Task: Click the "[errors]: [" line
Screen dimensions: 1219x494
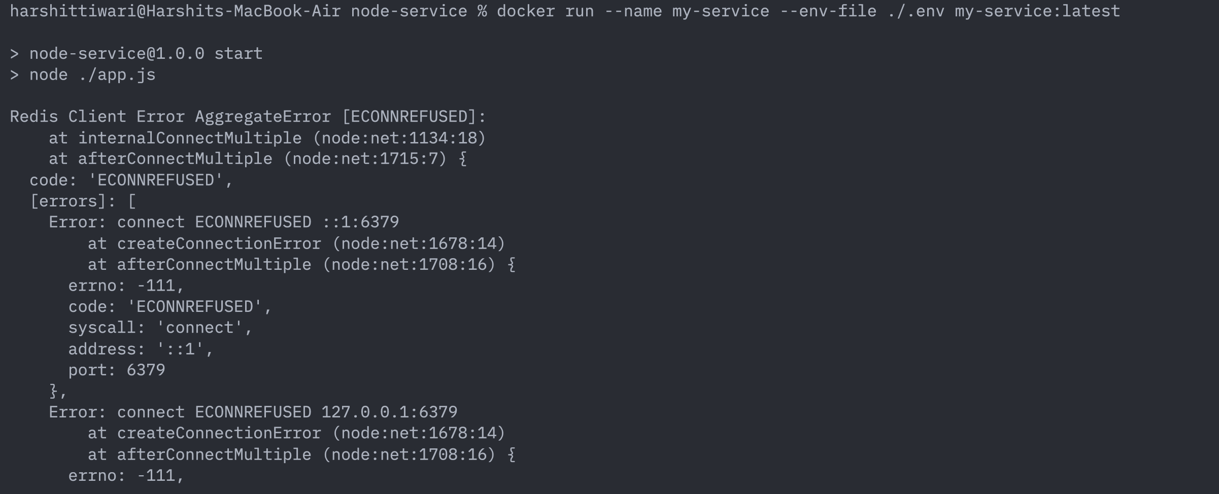Action: coord(83,202)
